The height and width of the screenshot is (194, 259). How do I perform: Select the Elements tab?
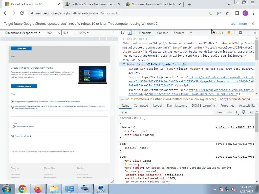point(145,33)
